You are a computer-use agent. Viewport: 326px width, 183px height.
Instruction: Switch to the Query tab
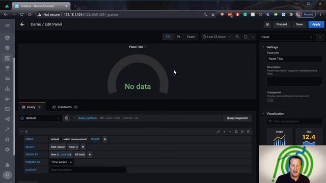point(32,107)
